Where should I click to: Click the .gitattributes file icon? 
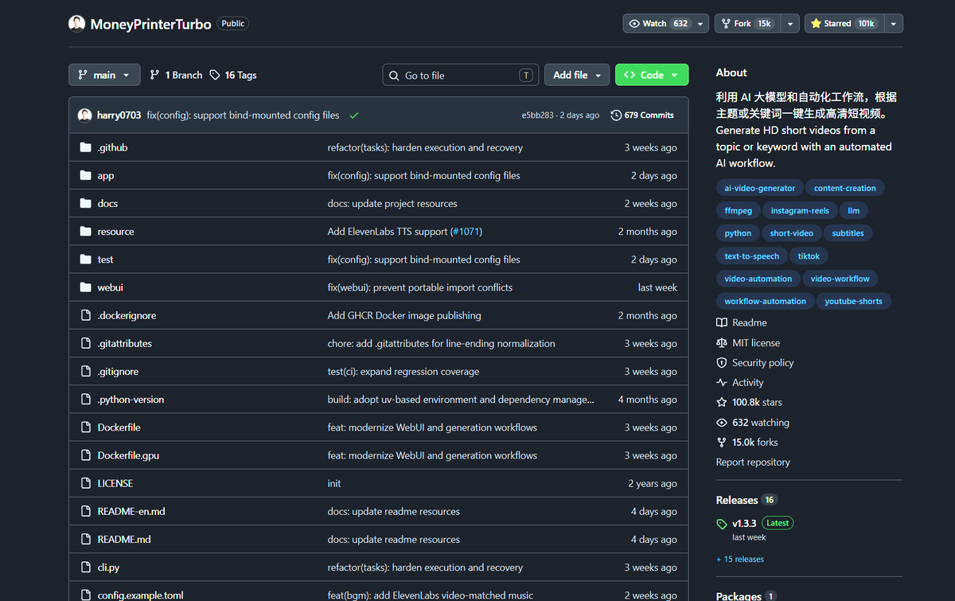[x=86, y=343]
